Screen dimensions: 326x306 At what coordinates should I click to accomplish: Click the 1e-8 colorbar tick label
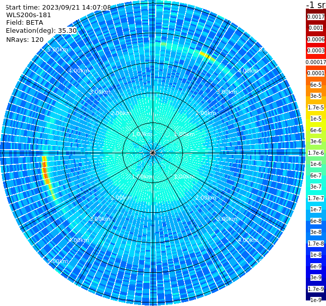[x=316, y=255]
